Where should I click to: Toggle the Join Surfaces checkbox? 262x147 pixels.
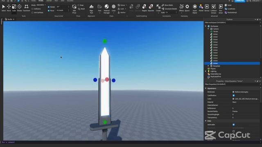(32, 13)
